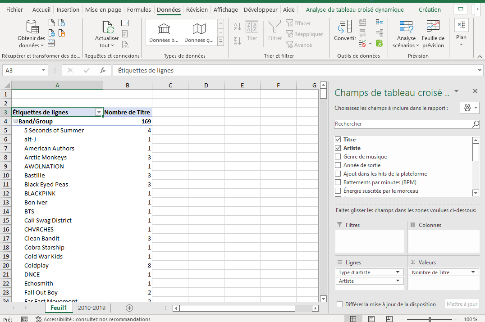This screenshot has height=322, width=485.
Task: Adjust the zoom slider handle
Action: [430, 319]
